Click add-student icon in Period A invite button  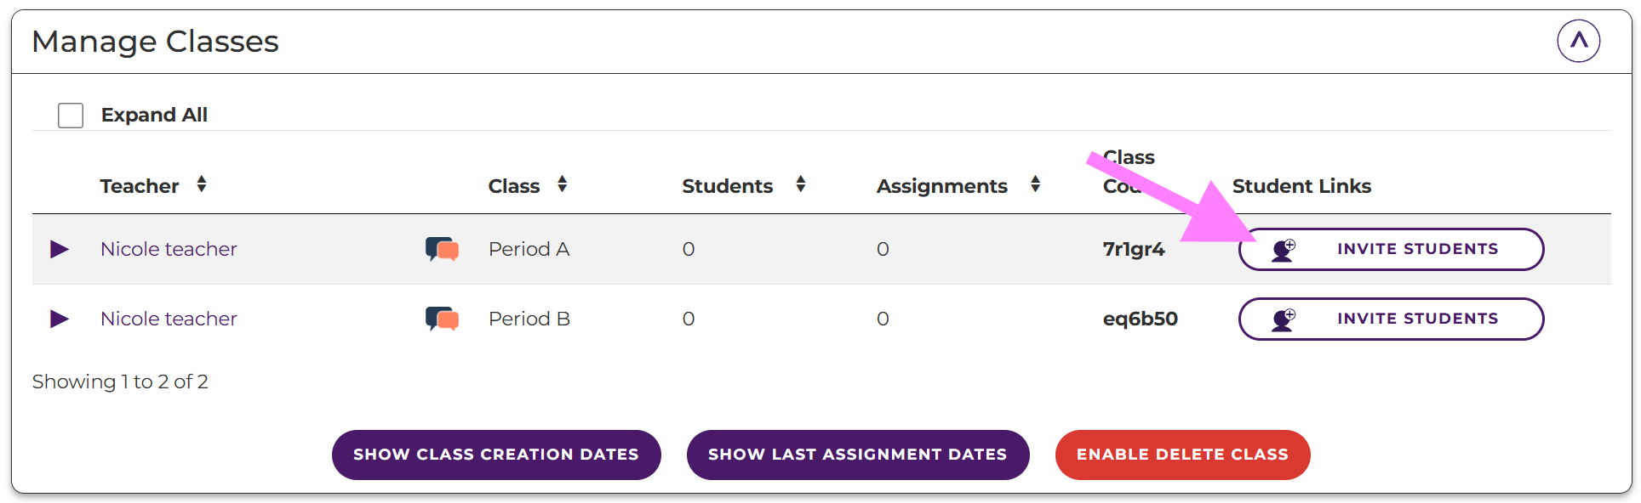1283,250
